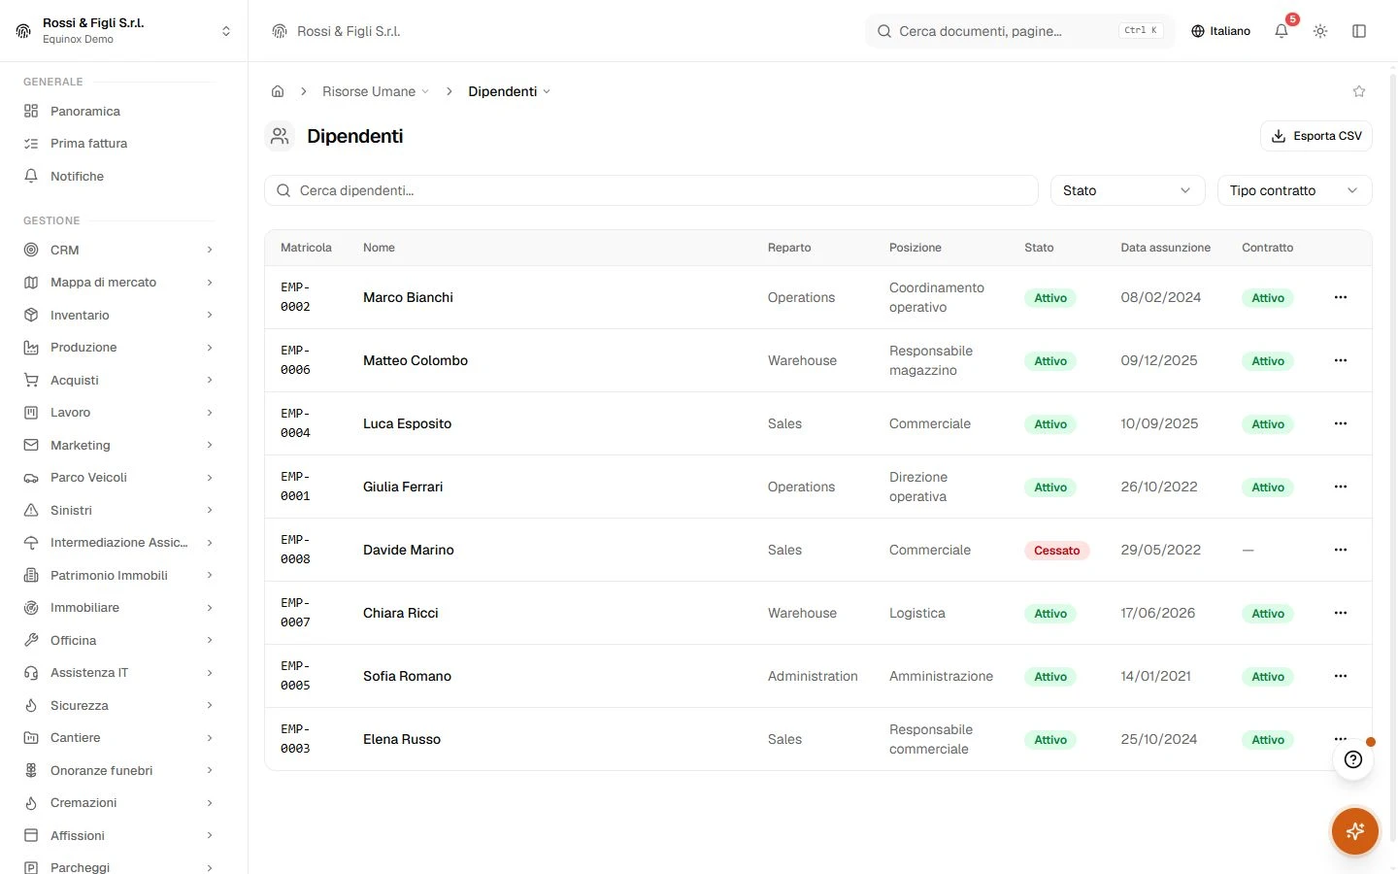
Task: Open row actions menu for Marco Bianchi
Action: 1341,297
